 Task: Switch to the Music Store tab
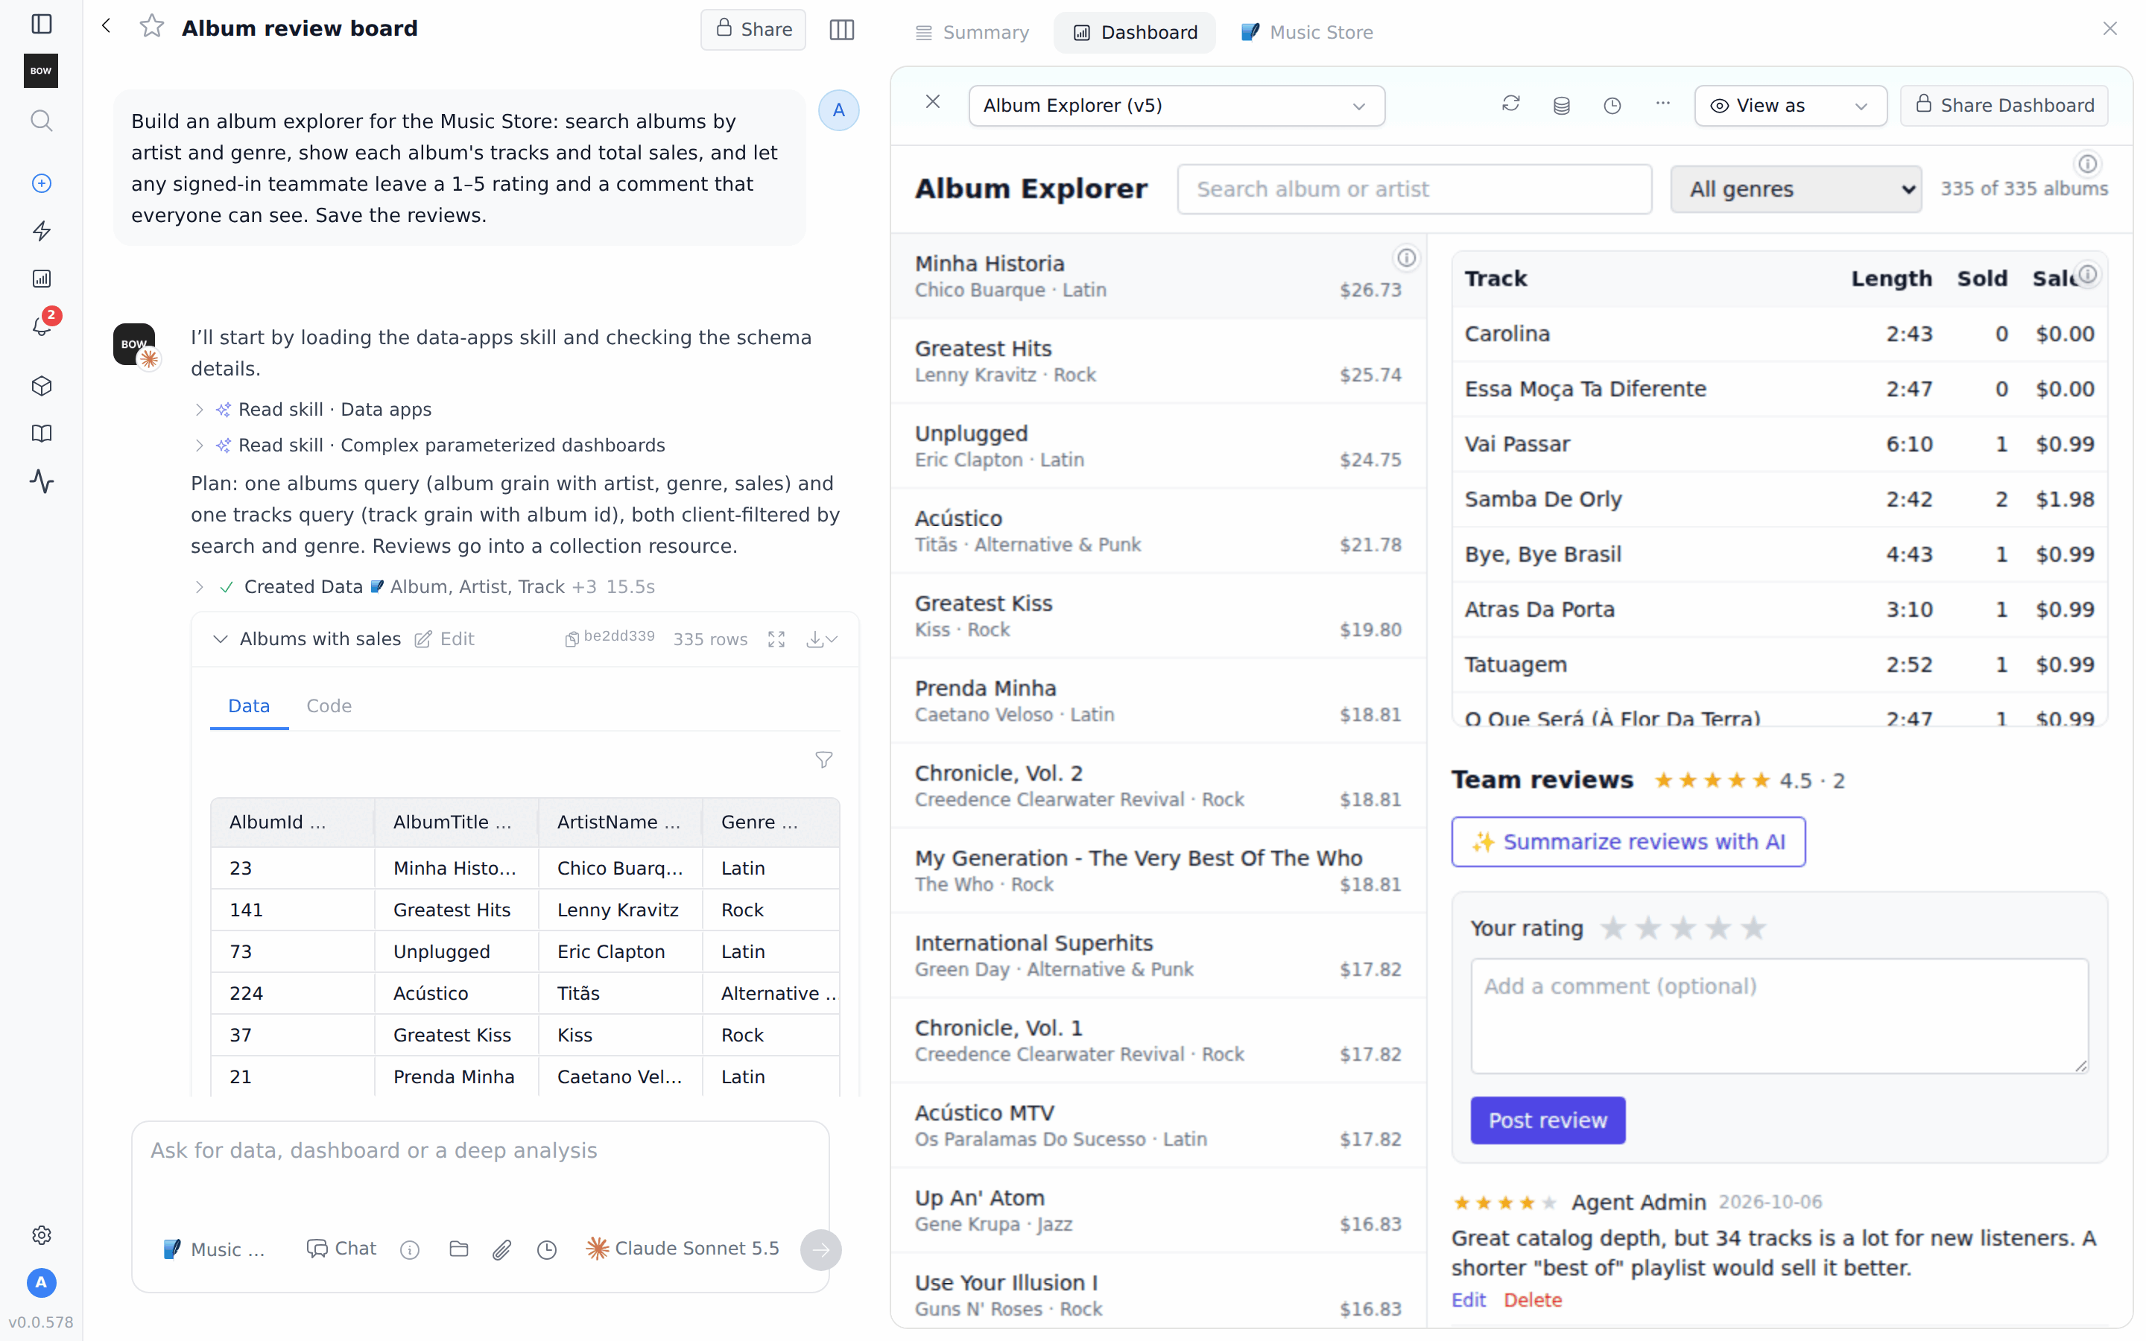point(1307,33)
